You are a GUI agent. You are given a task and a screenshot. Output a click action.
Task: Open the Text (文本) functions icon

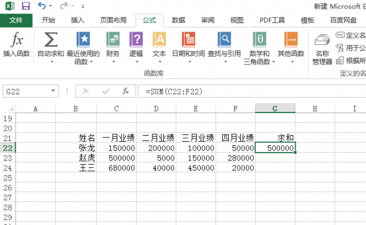tap(159, 40)
